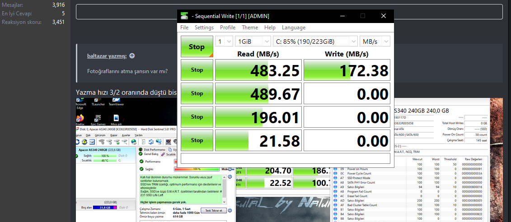Click the monitor icon in Hard Disk Sentinel toolbar
This screenshot has width=511, height=222.
point(168,142)
